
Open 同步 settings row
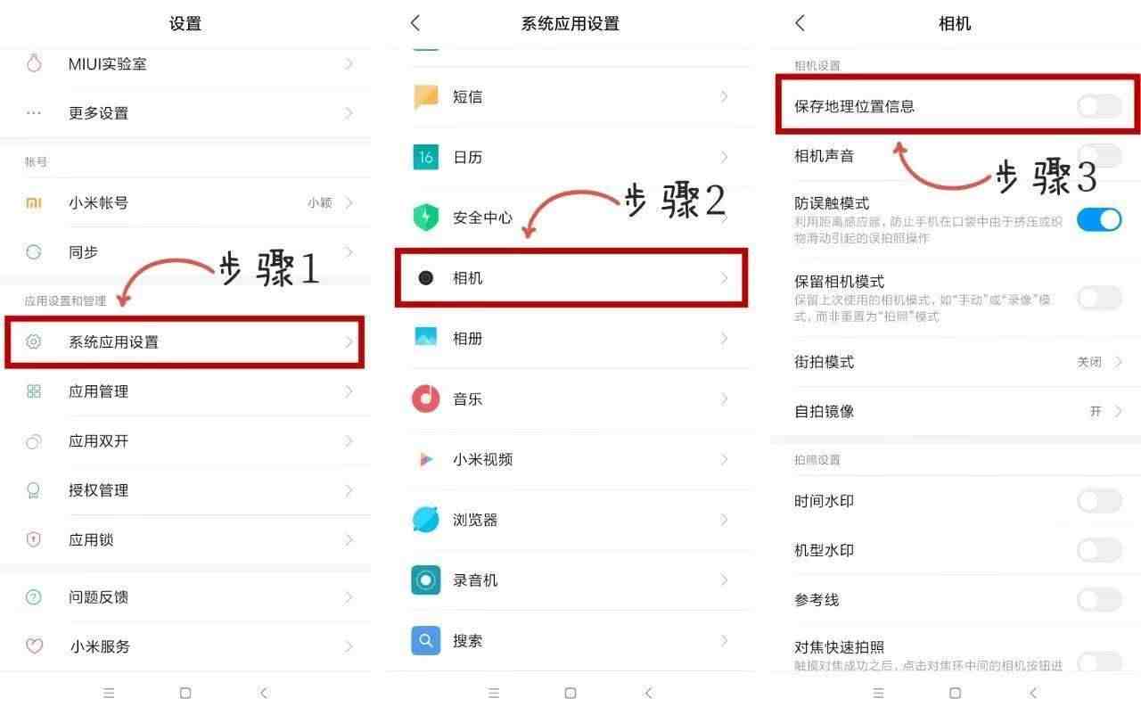pyautogui.click(x=185, y=252)
